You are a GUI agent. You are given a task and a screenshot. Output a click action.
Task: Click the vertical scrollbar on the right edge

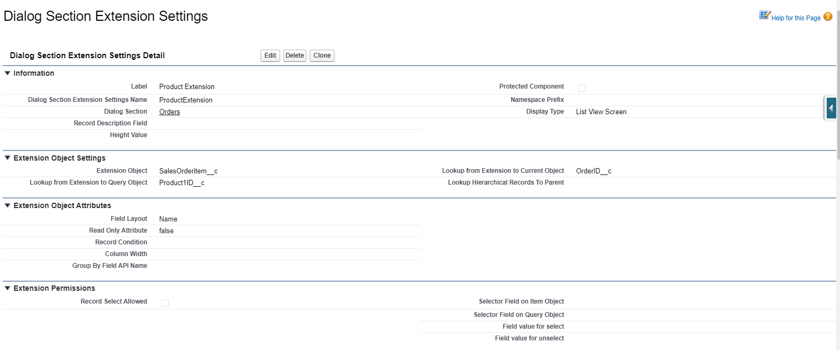click(x=838, y=160)
